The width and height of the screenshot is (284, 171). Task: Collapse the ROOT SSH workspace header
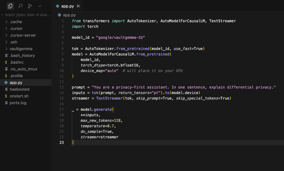click(26, 15)
